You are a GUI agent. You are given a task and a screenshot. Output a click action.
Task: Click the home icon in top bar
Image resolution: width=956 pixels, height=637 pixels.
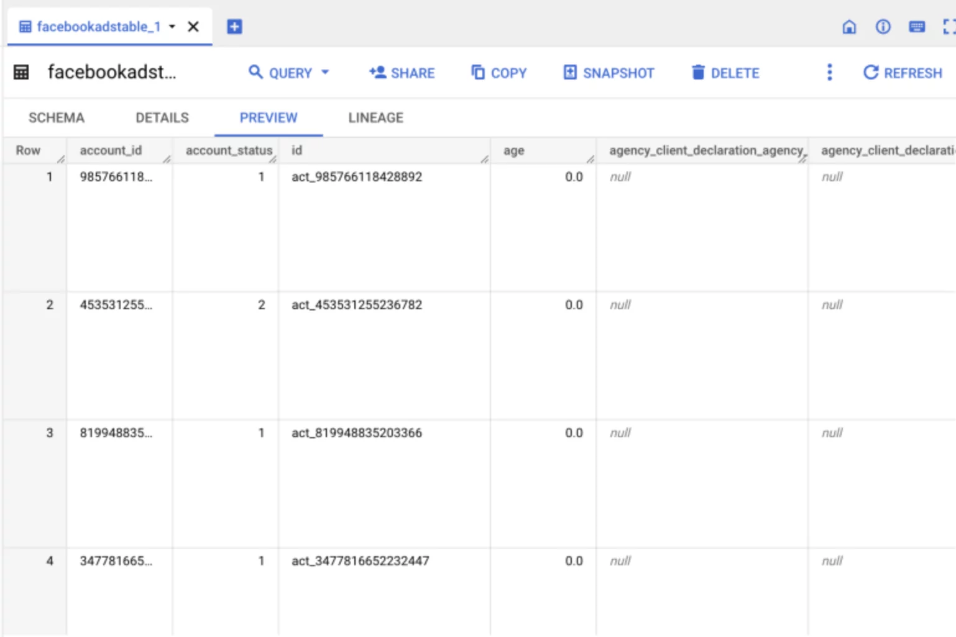849,27
